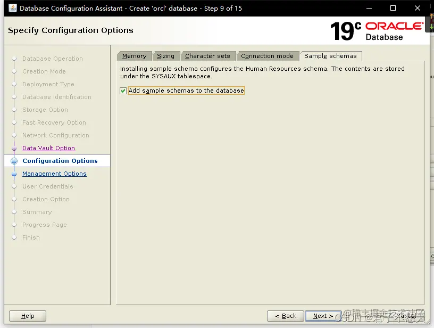
Task: Click Storage Option step text
Action: (x=45, y=110)
